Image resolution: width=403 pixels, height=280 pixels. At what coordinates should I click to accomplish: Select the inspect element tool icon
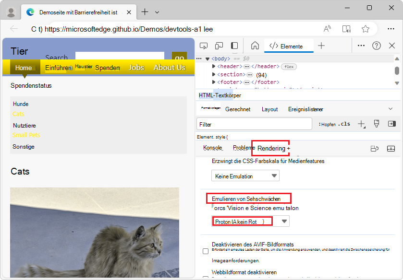[204, 46]
